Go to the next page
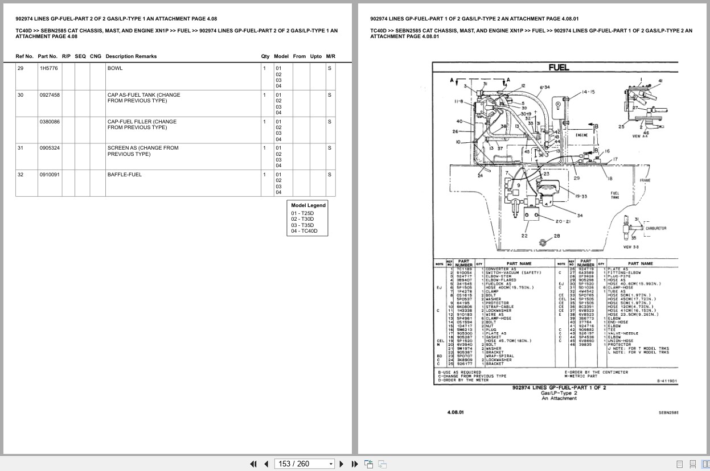 click(x=342, y=464)
